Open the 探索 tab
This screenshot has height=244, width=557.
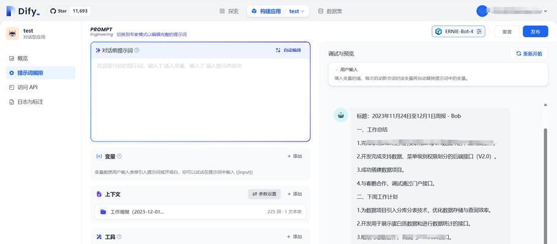pos(229,12)
